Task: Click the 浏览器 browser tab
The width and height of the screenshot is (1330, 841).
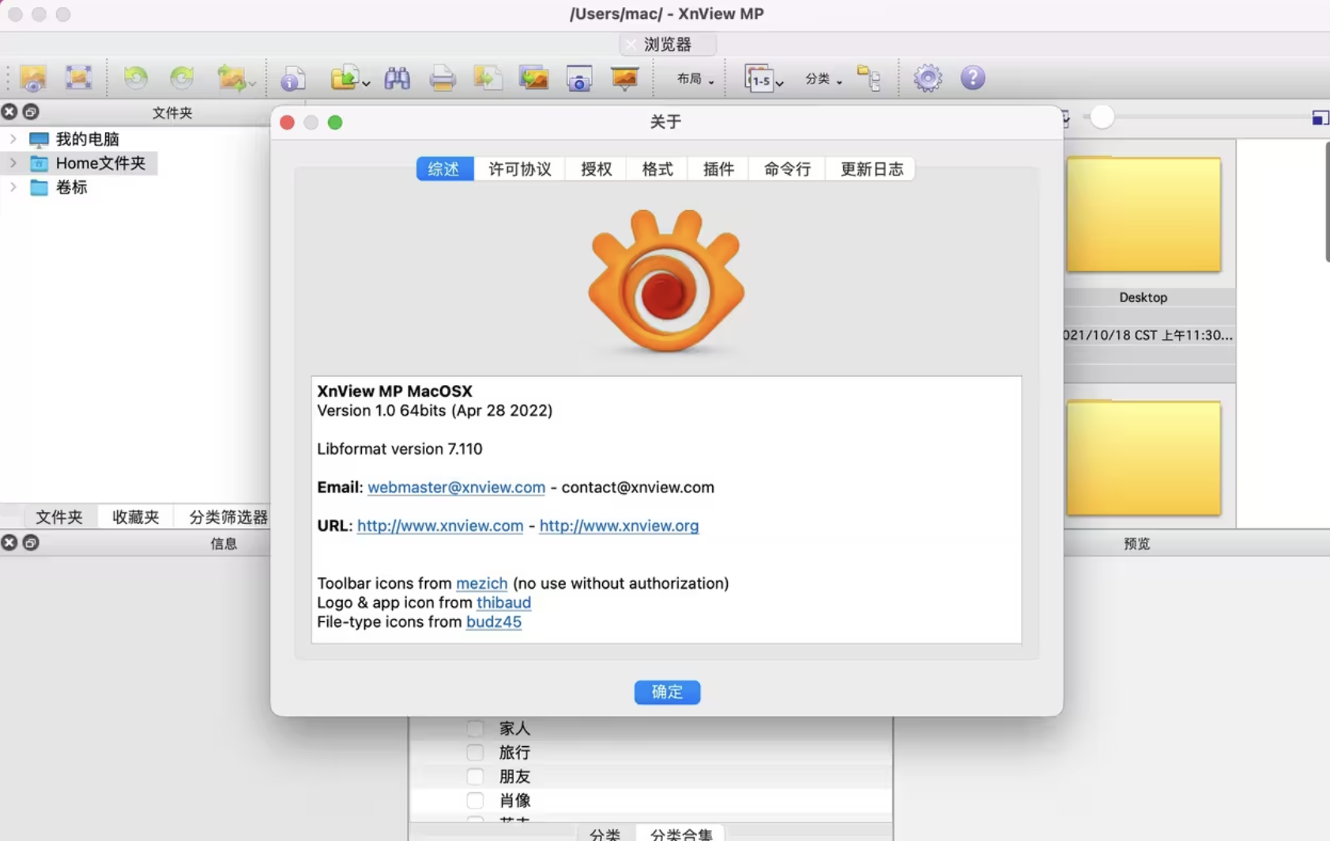Action: (668, 44)
